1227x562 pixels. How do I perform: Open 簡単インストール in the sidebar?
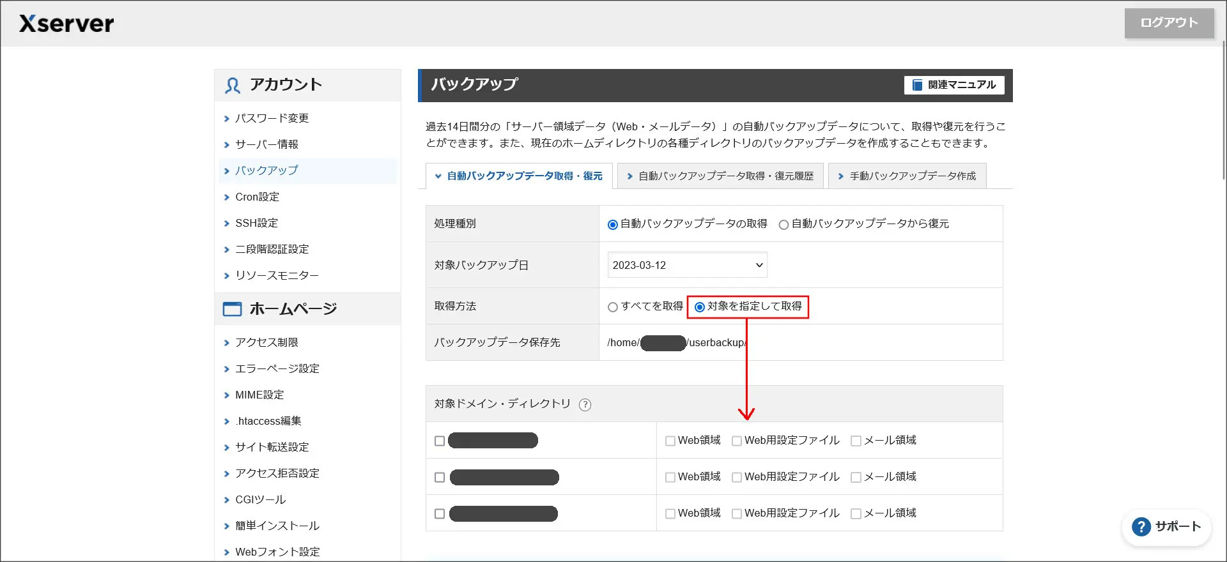[277, 526]
